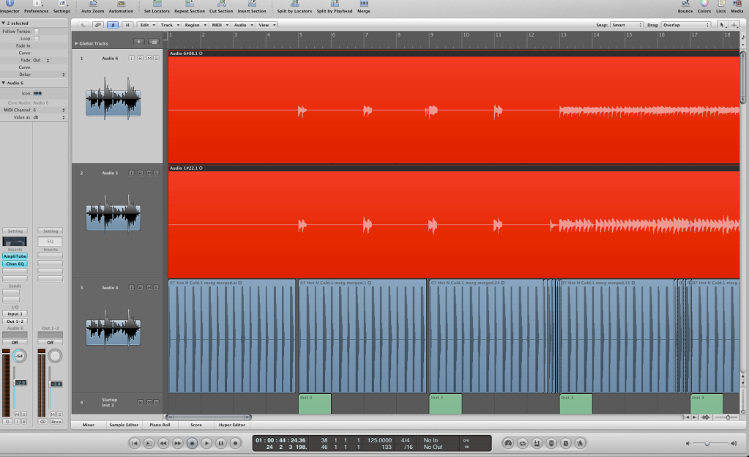Open the Colors palette
The width and height of the screenshot is (749, 457).
click(x=704, y=5)
